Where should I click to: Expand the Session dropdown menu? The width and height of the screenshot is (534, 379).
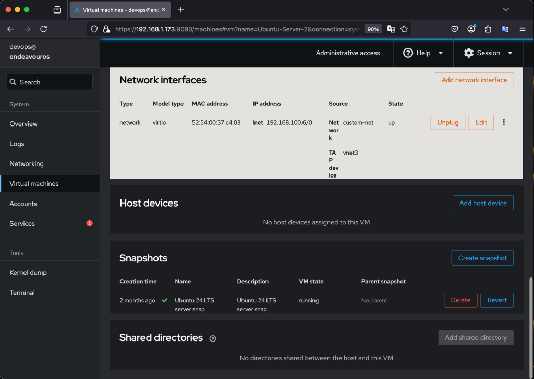[x=488, y=53]
